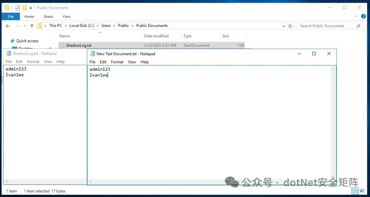Click scroll up arrow in New Text Document

pos(333,69)
